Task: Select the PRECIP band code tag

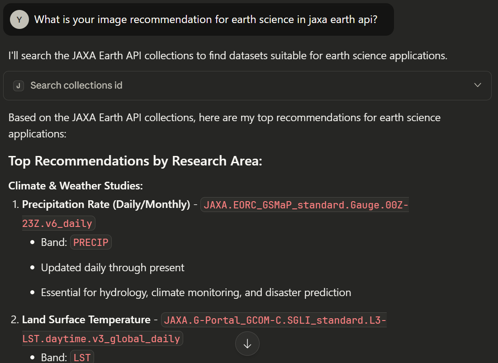Action: 91,242
